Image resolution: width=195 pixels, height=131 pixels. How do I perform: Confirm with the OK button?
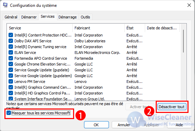(x=96, y=125)
